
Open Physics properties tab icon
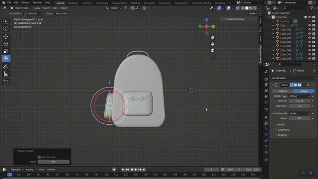point(266,135)
